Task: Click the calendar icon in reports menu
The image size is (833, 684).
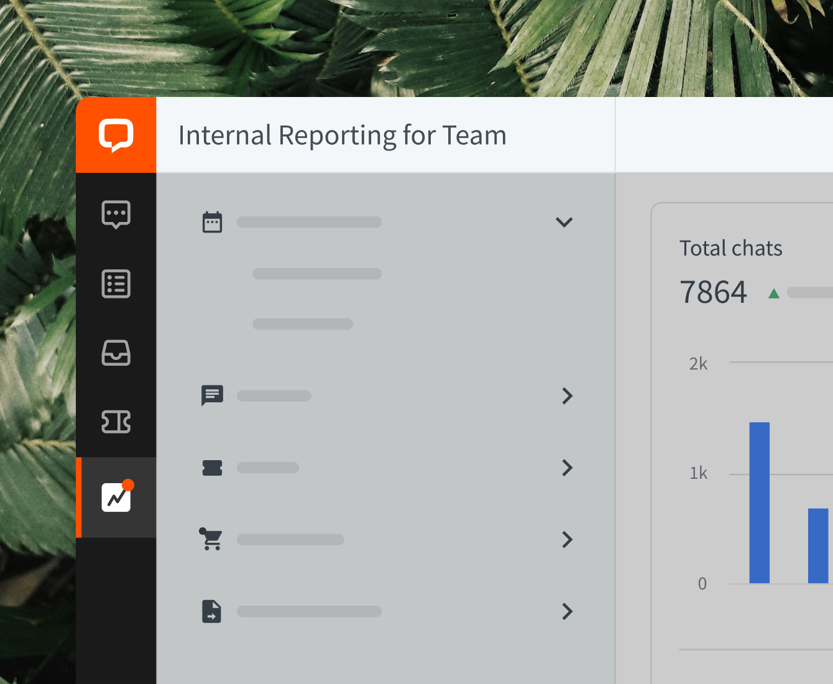Action: coord(212,222)
